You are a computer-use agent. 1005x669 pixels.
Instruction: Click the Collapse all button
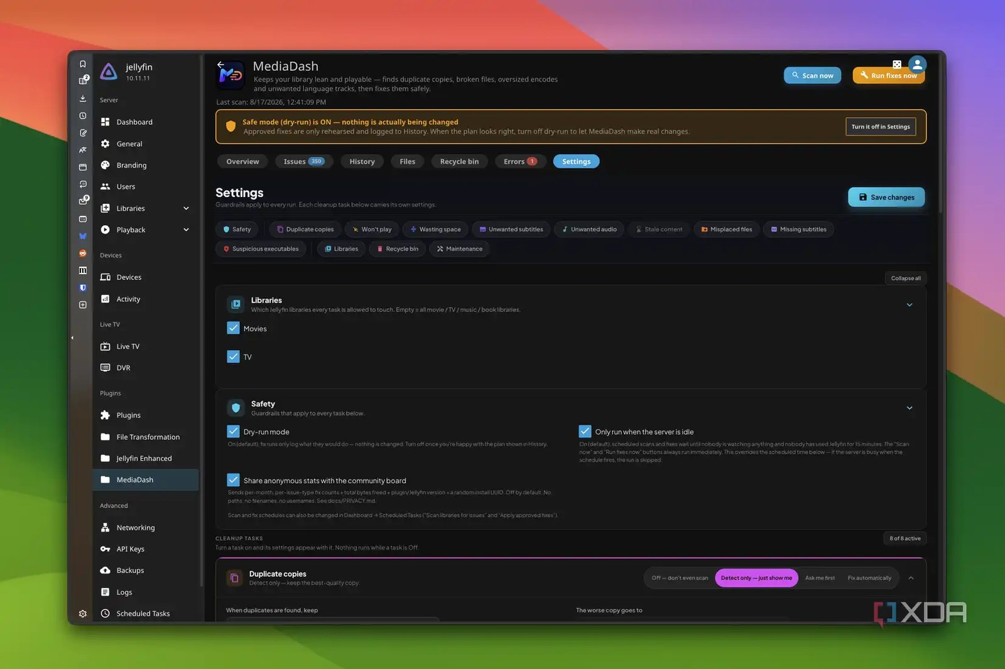[905, 278]
